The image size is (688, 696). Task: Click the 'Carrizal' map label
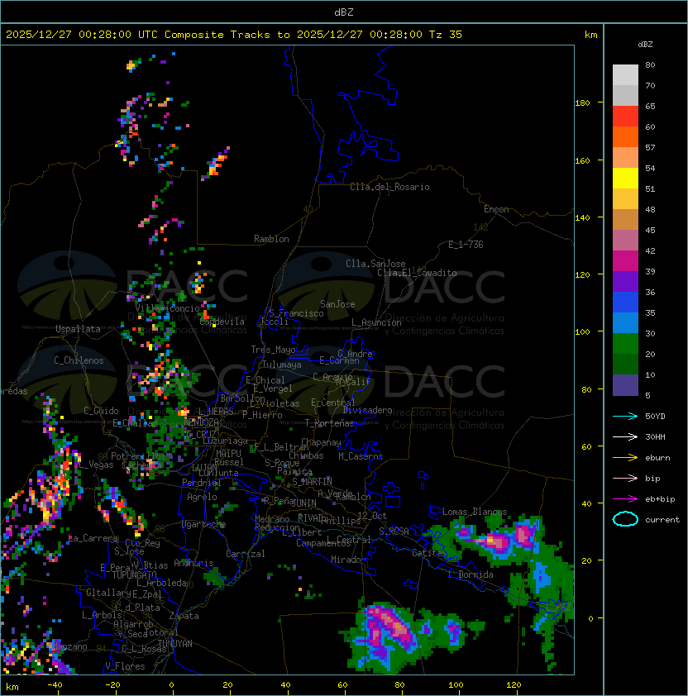click(246, 554)
